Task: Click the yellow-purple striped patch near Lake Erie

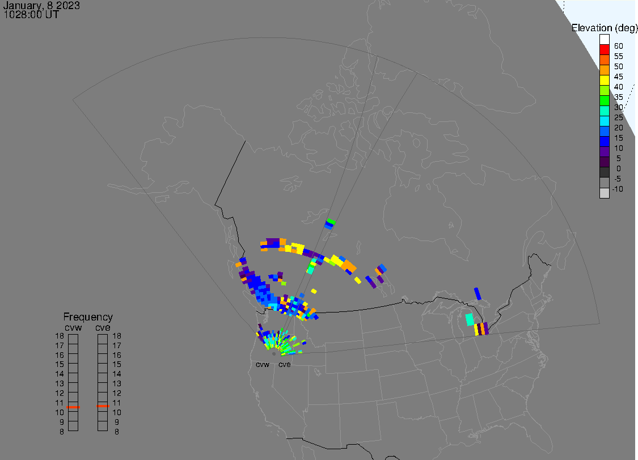Action: [x=481, y=329]
